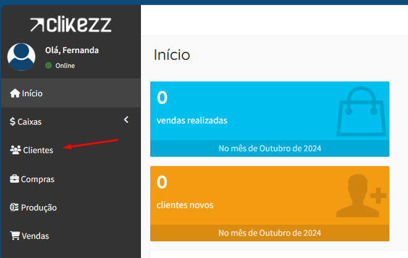Image resolution: width=408 pixels, height=258 pixels.
Task: Open the Vendas menu label
Action: (x=35, y=236)
